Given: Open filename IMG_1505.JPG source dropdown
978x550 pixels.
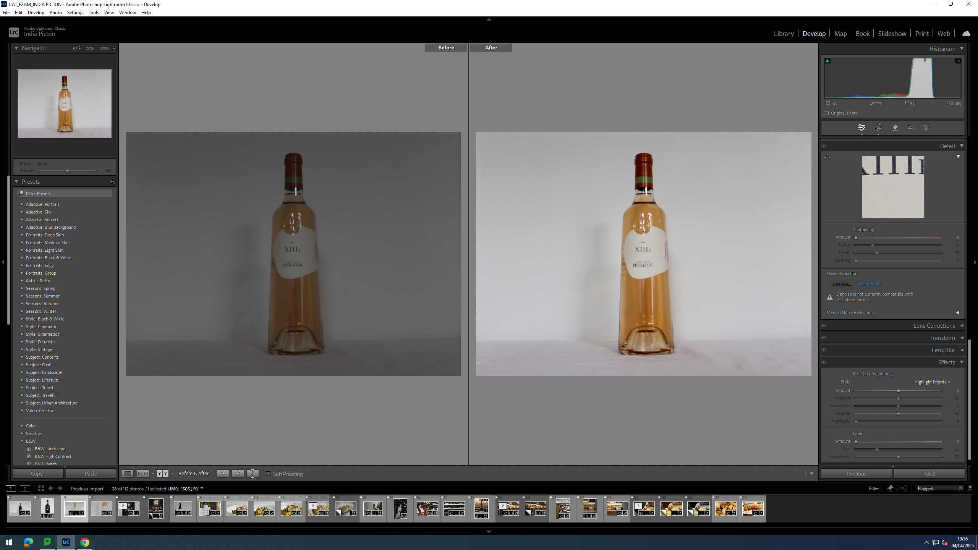Looking at the screenshot, I should point(187,489).
